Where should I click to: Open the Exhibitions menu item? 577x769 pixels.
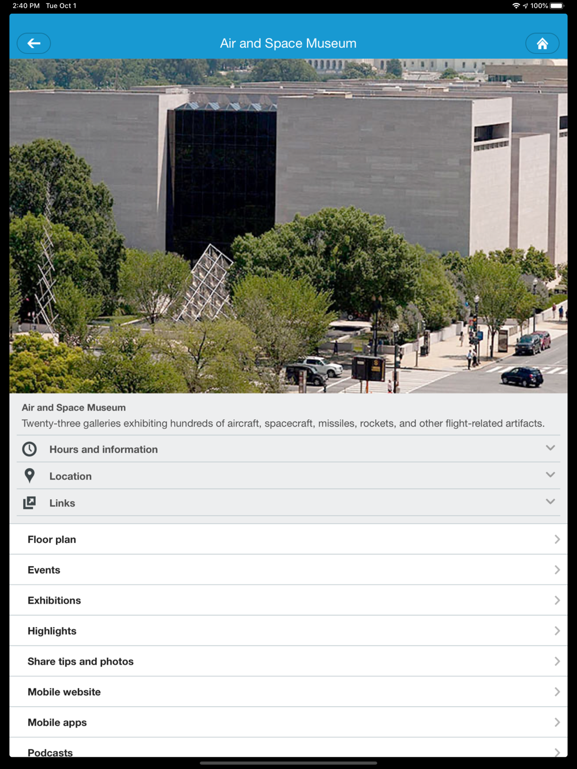click(x=288, y=600)
